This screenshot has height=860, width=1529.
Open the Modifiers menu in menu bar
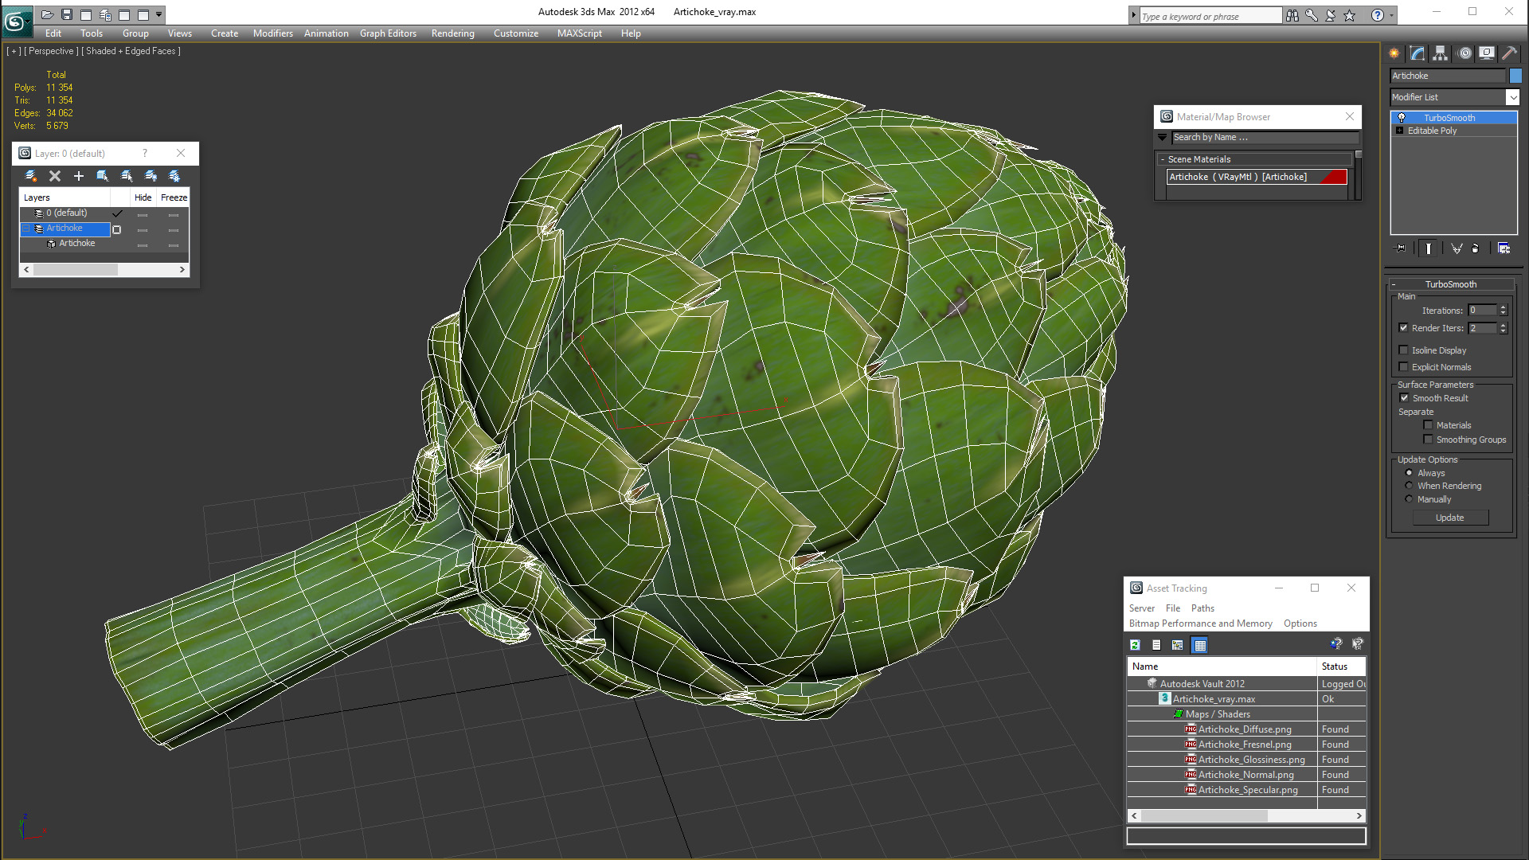[x=272, y=33]
